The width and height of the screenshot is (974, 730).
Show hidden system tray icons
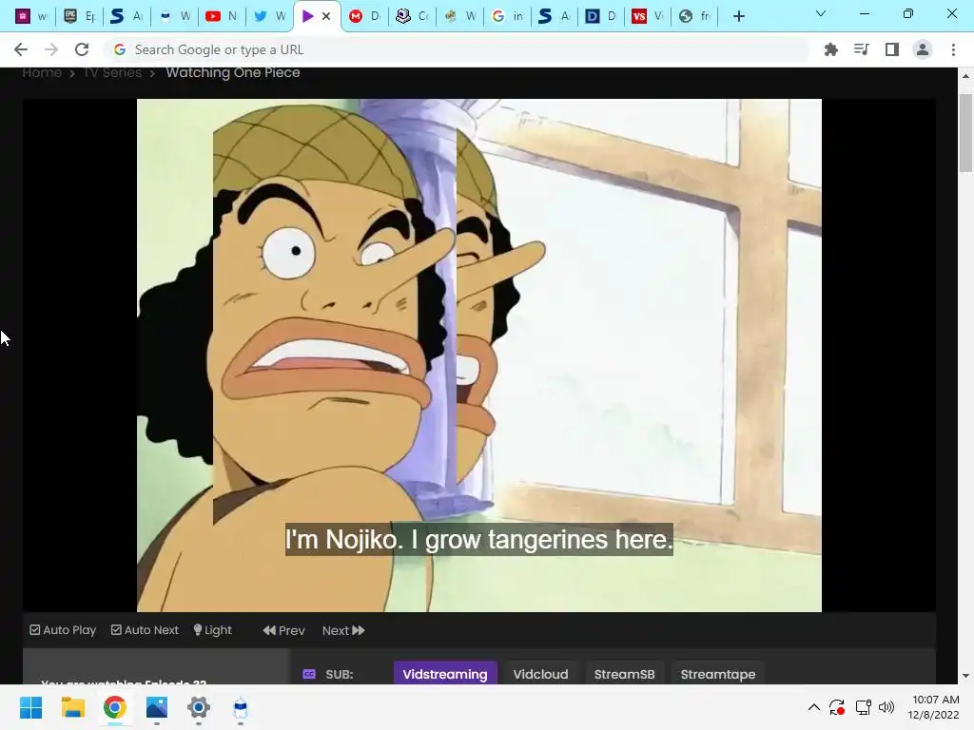click(814, 707)
